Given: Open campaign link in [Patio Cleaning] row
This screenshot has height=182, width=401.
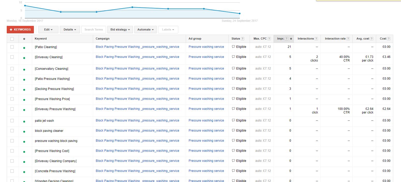Looking at the screenshot, I should coord(137,47).
